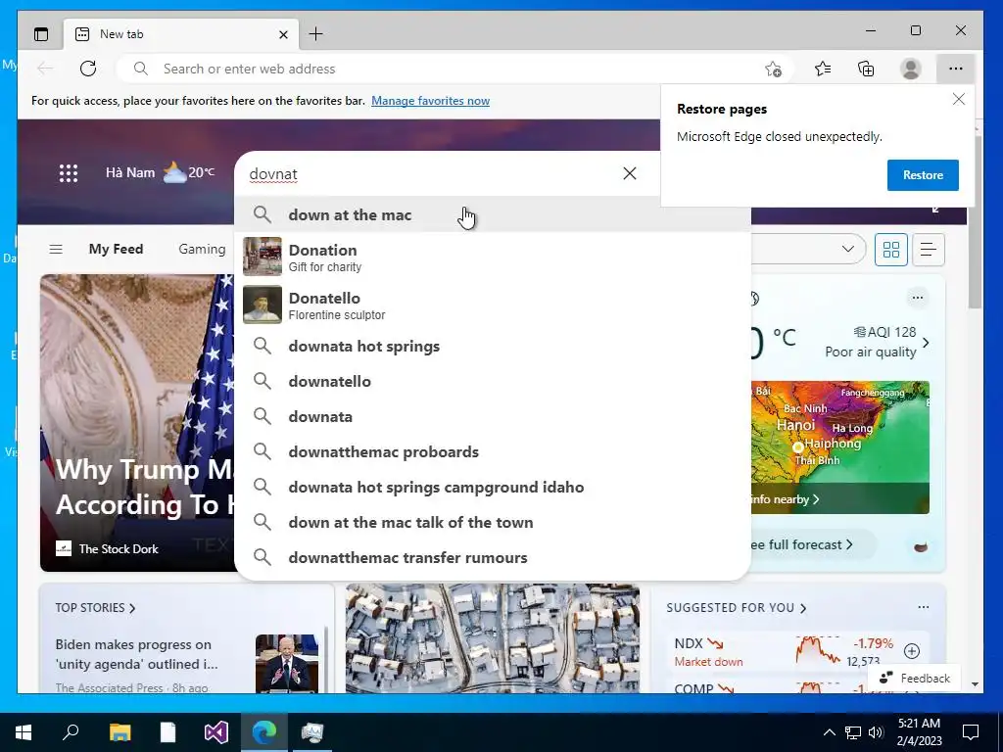Open Windows taskbar search
The image size is (1003, 752).
pos(71,732)
